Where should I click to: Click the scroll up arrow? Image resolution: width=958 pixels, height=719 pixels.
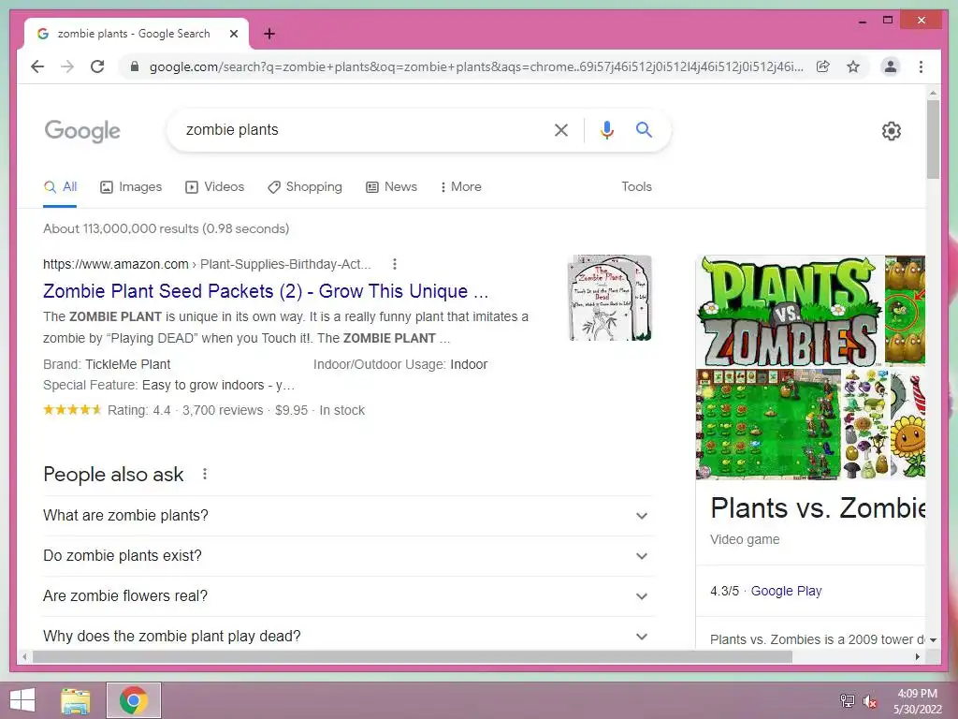click(x=933, y=93)
